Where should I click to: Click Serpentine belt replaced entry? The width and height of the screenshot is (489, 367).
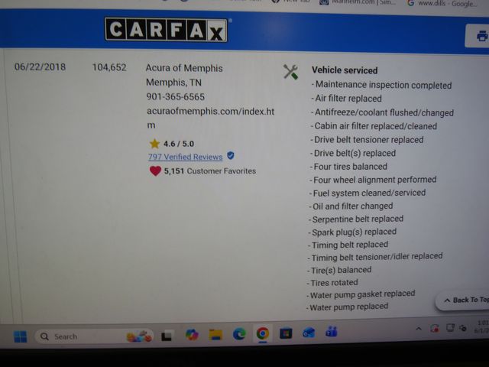click(x=356, y=219)
